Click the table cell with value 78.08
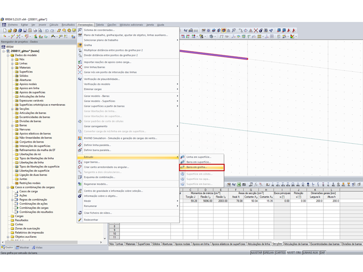The image size is (363, 272). pyautogui.click(x=236, y=201)
